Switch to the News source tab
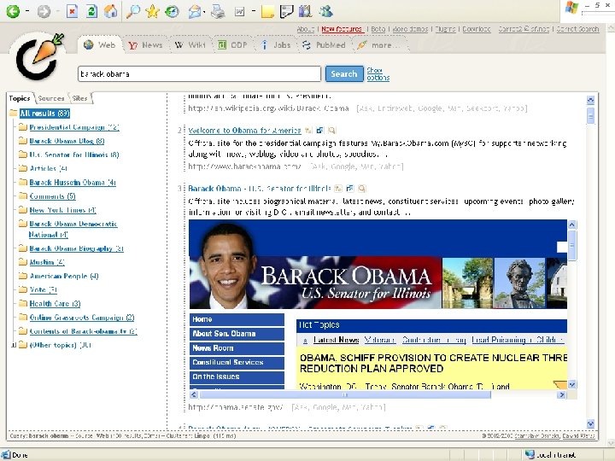 click(145, 45)
